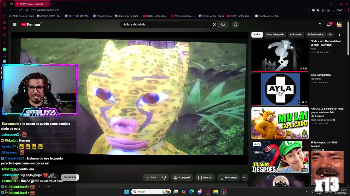Open Discord from taskbar

click(200, 192)
